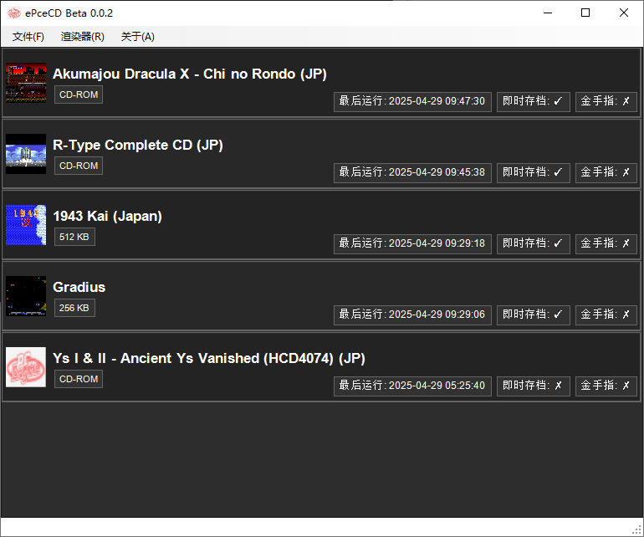The height and width of the screenshot is (537, 644).
Task: Click the Gradius title text
Action: point(79,287)
